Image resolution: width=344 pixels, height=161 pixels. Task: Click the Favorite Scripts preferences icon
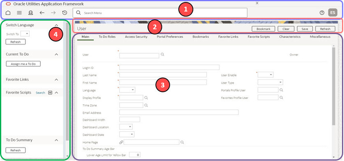point(50,93)
